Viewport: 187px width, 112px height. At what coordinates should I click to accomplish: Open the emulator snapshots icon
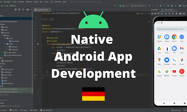[x=184, y=13]
